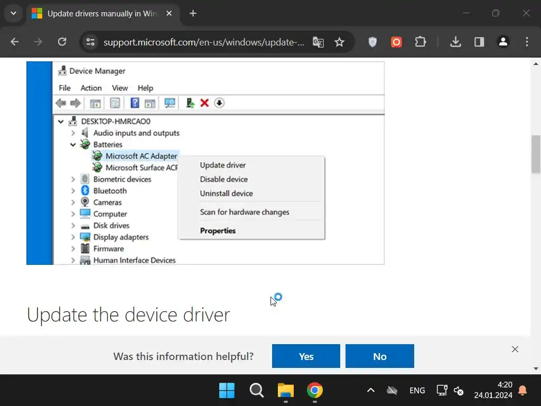Open the notification bell
Image resolution: width=541 pixels, height=406 pixels.
523,391
